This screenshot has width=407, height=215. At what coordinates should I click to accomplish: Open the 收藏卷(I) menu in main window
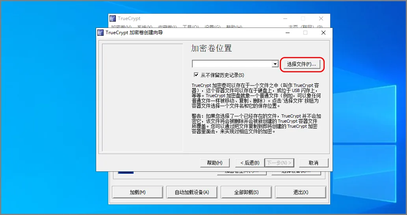[167, 26]
